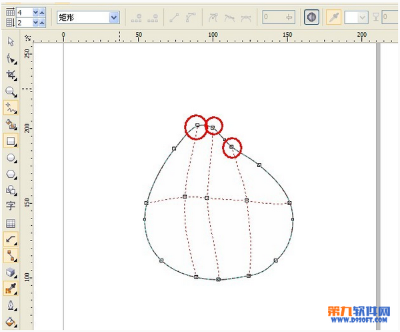The width and height of the screenshot is (400, 332).
Task: Click the bottom-center mesh node on outline
Action: [x=219, y=279]
